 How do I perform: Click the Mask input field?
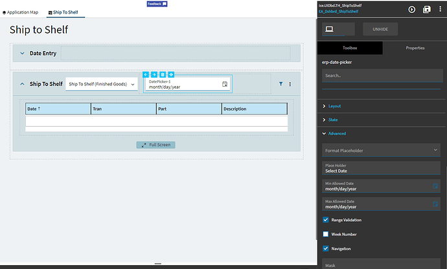coord(381,264)
